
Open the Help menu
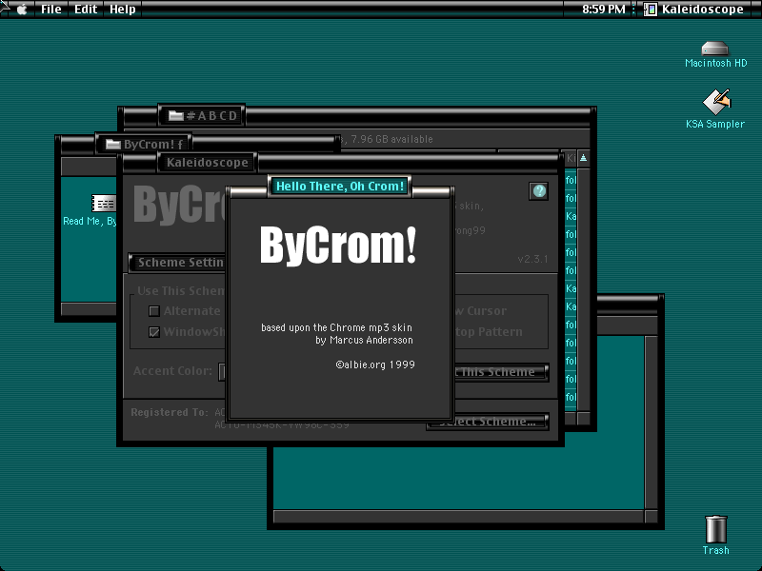[123, 10]
